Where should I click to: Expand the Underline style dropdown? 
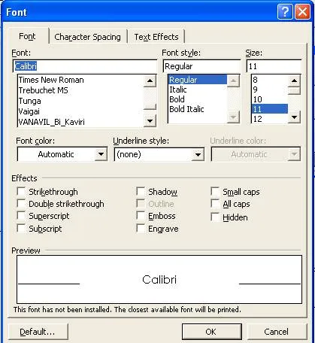coord(198,154)
